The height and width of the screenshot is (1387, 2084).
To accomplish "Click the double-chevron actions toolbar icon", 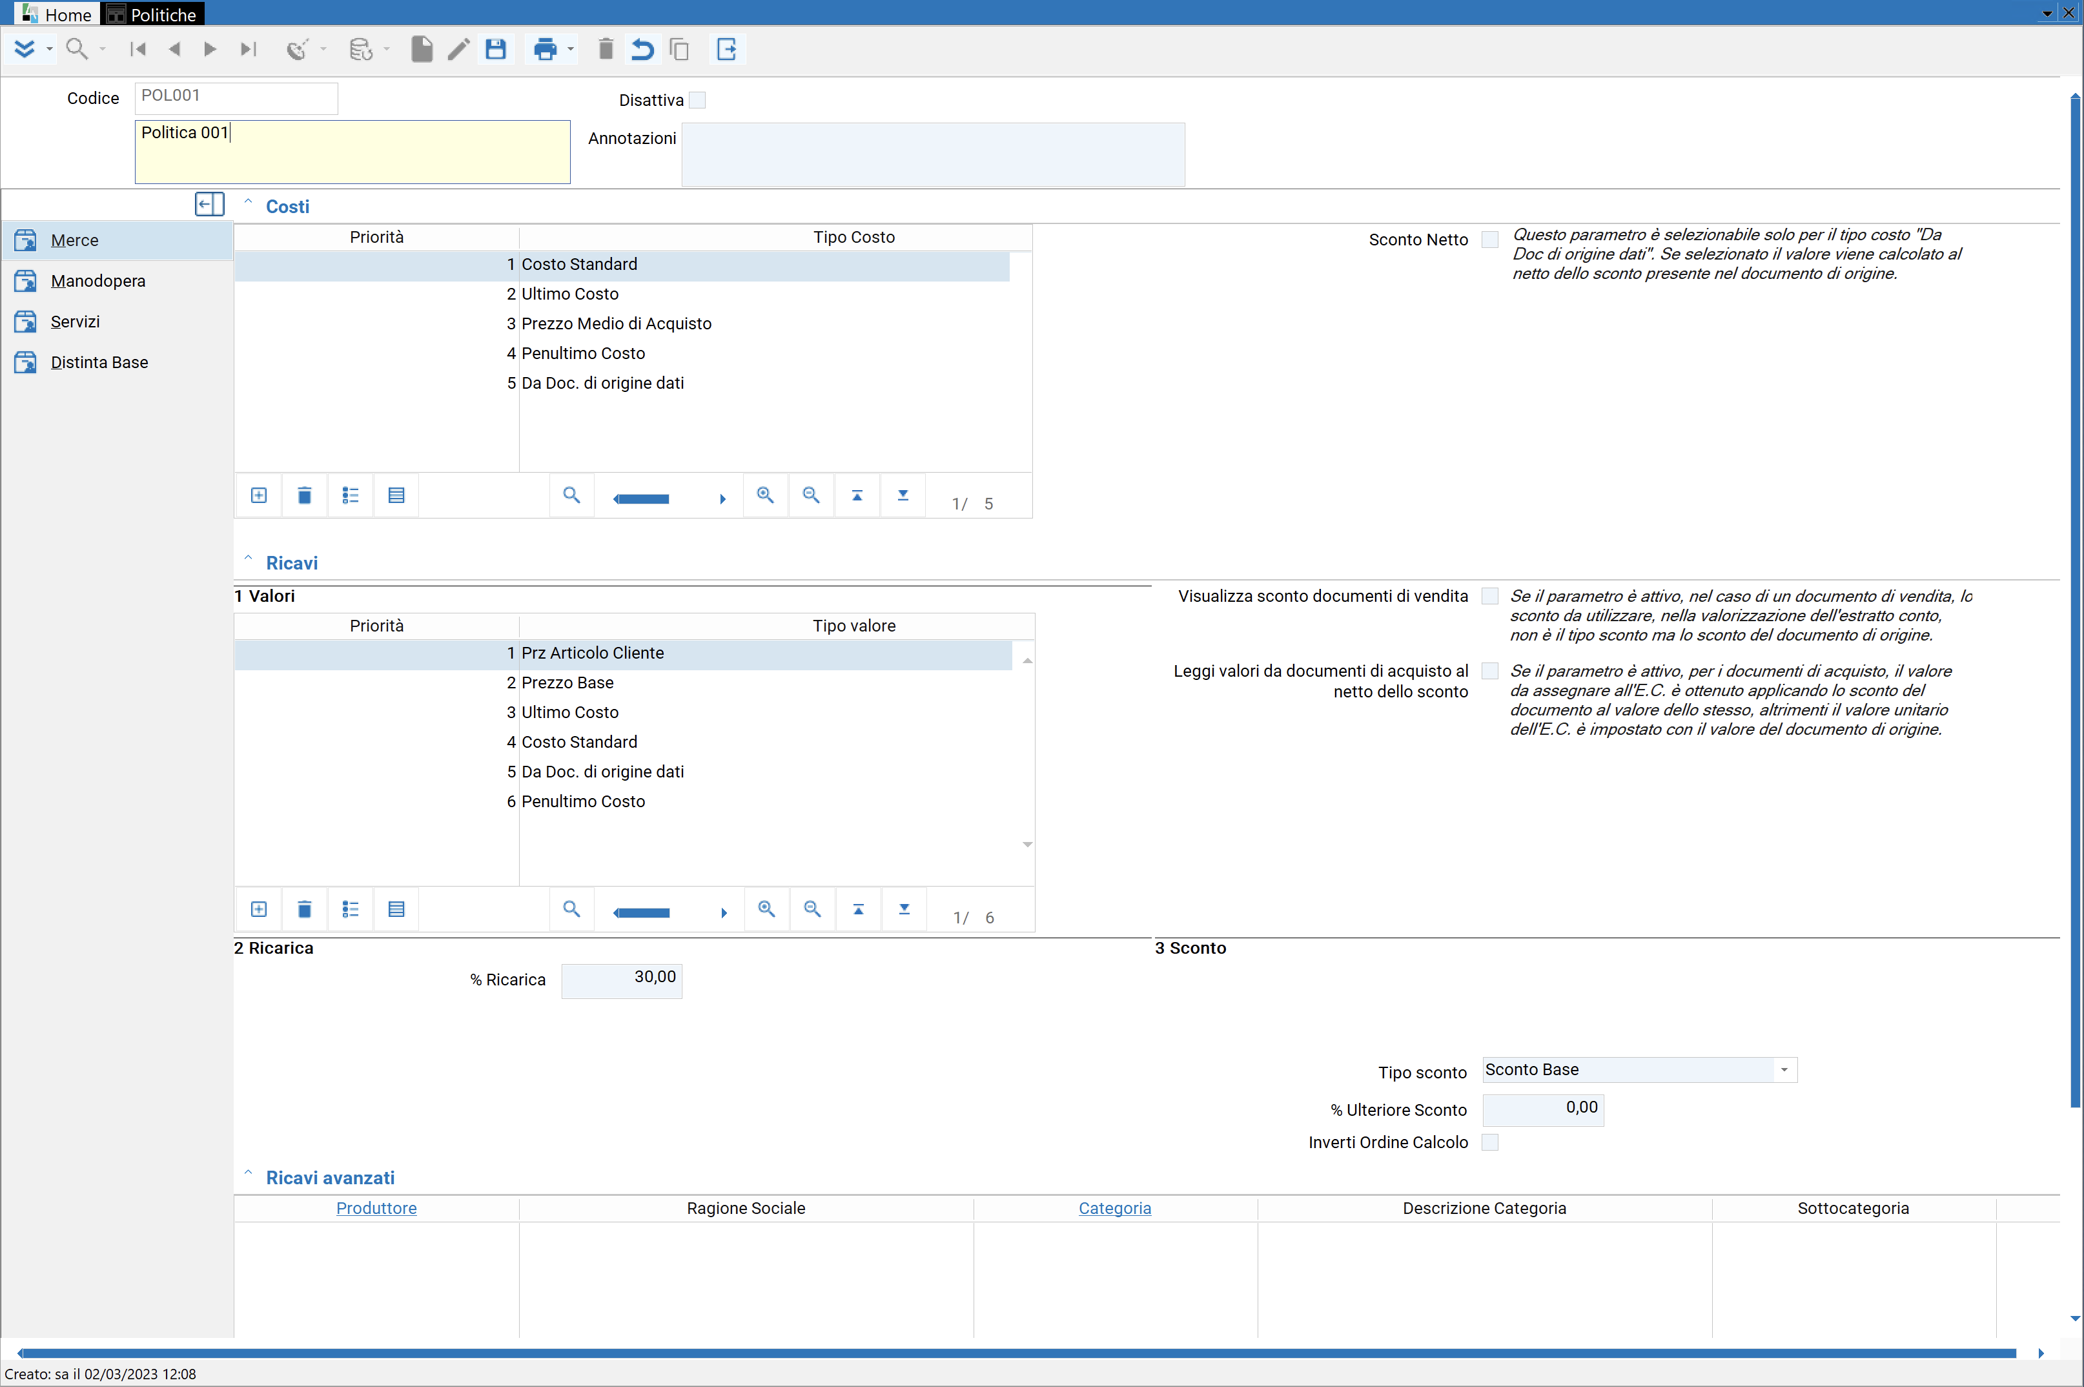I will pyautogui.click(x=25, y=50).
